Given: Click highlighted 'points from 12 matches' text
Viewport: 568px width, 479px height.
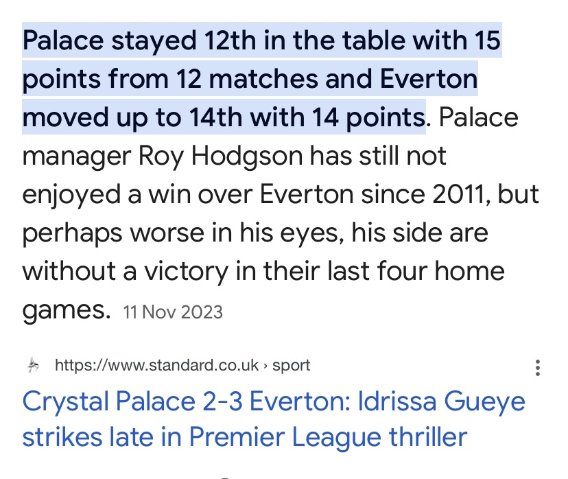Looking at the screenshot, I should [158, 80].
